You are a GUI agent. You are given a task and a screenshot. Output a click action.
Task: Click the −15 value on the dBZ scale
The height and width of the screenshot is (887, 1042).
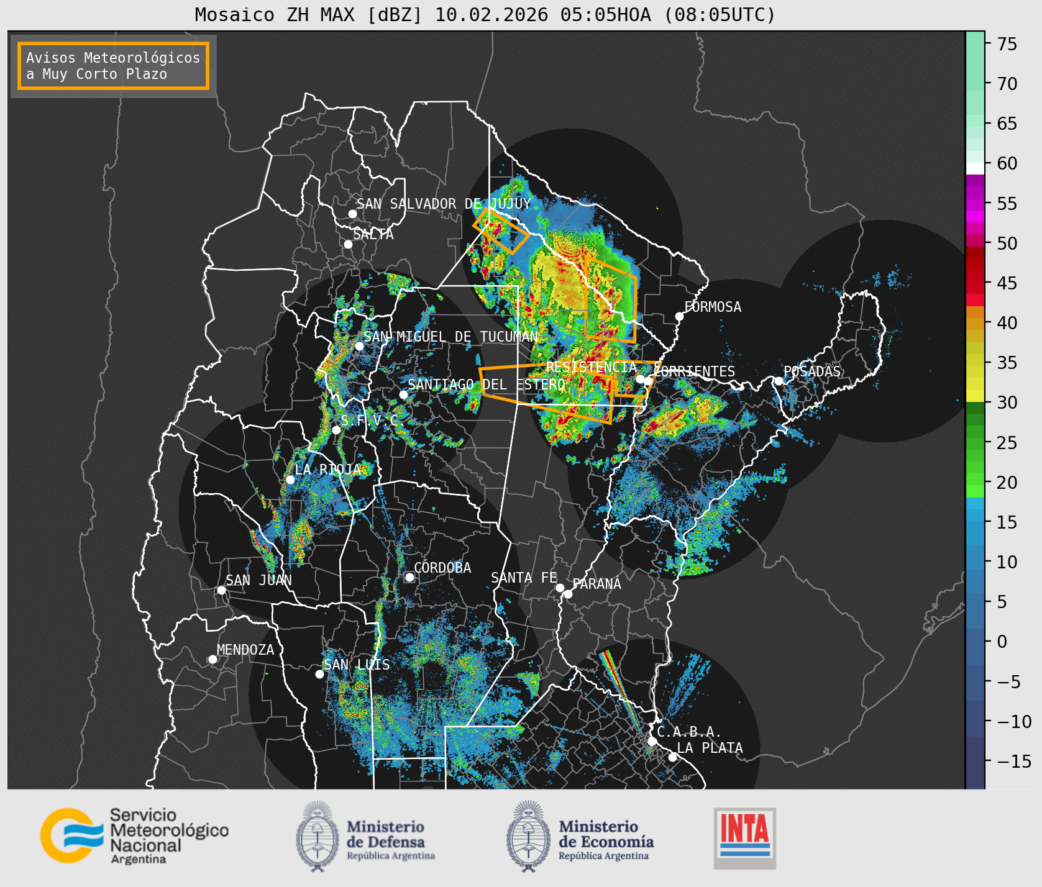pos(1014,762)
